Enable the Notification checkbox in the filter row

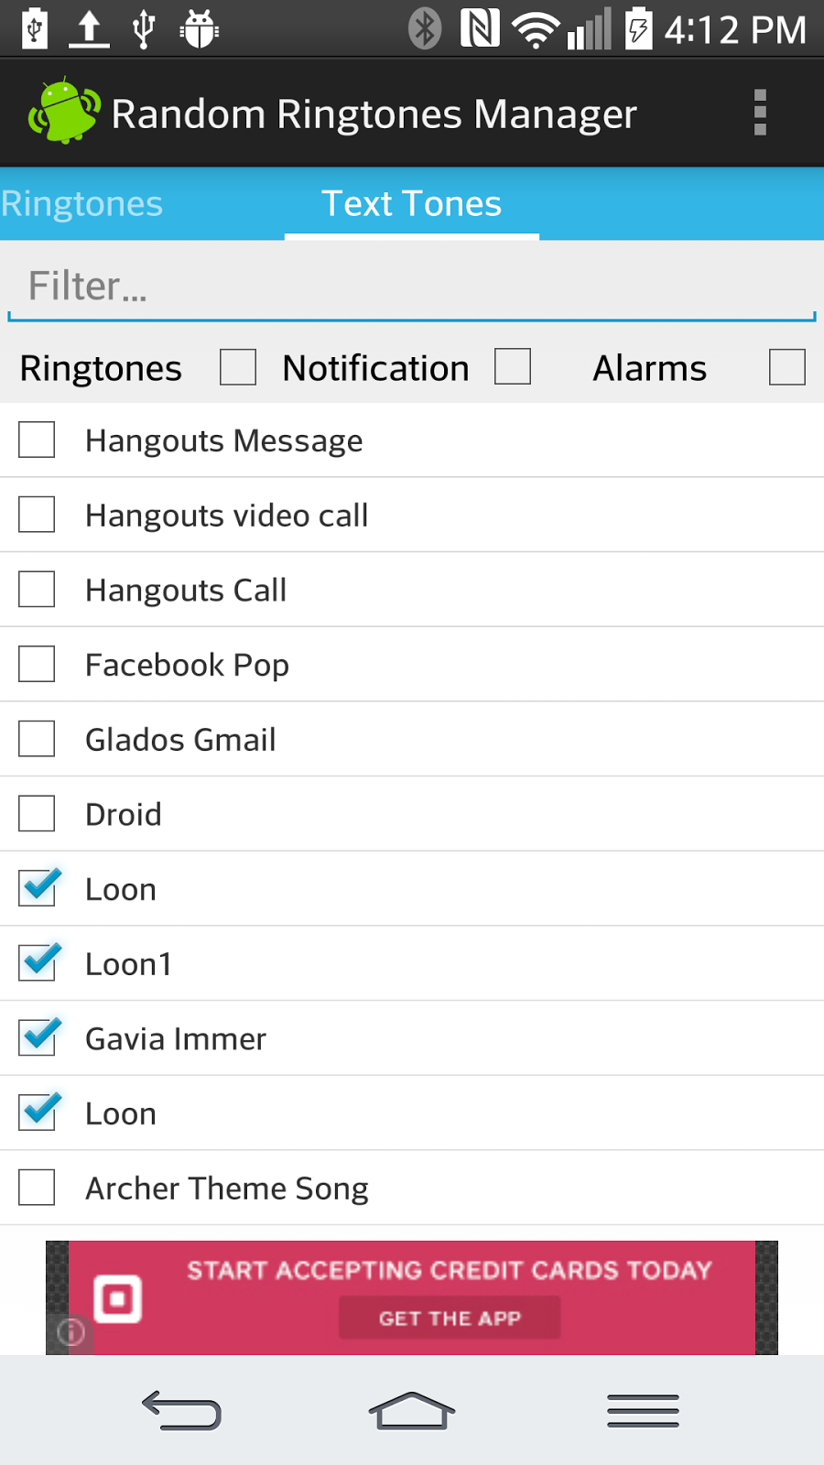(x=513, y=367)
